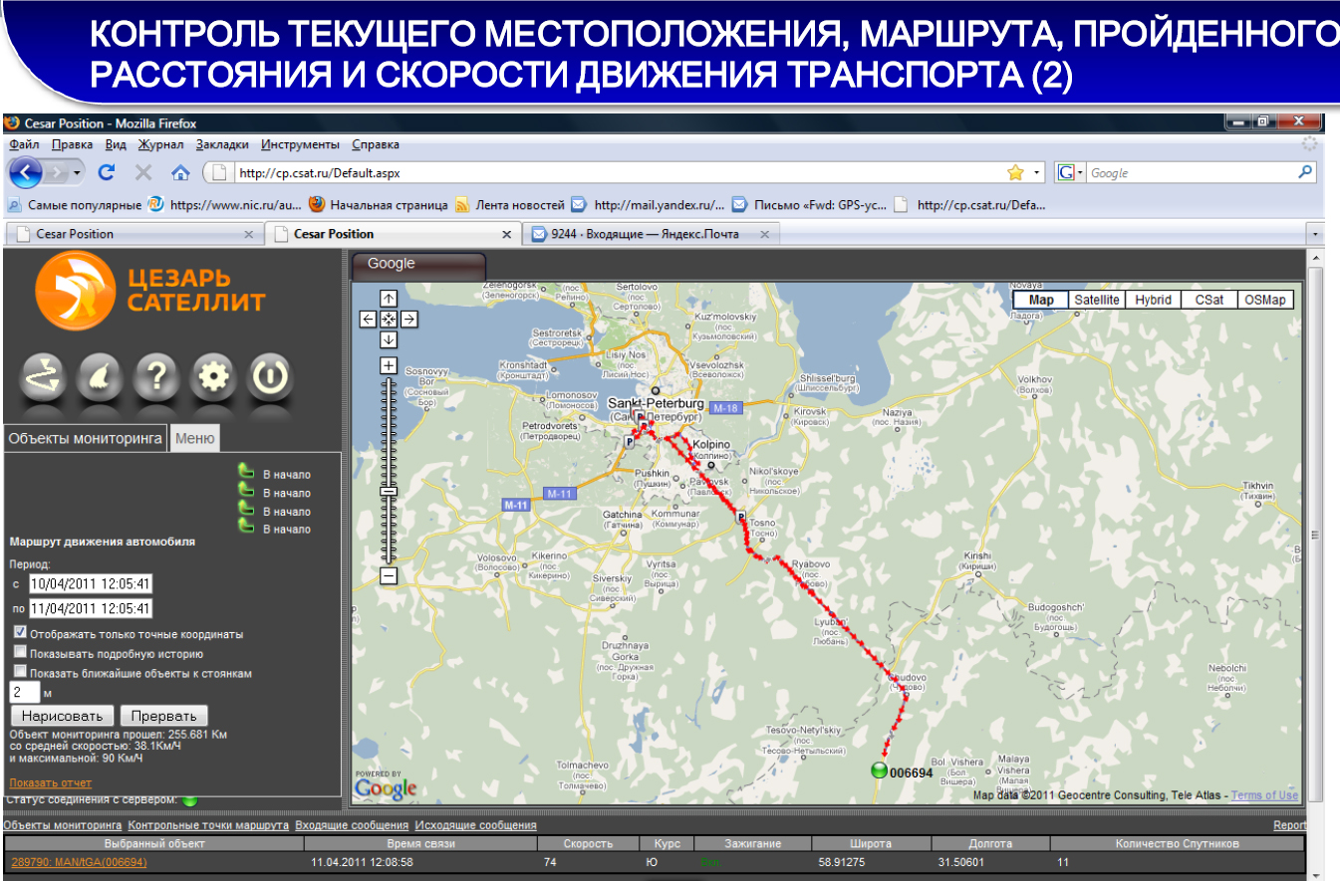This screenshot has height=881, width=1340.
Task: Click the last 'В начало' arrow icon
Action: (x=247, y=527)
